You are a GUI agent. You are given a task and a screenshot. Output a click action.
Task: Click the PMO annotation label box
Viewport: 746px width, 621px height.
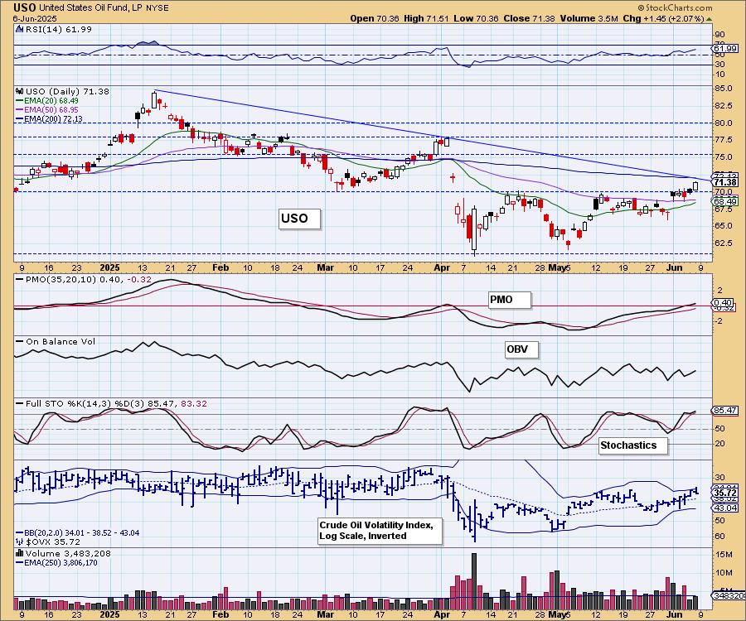point(510,300)
